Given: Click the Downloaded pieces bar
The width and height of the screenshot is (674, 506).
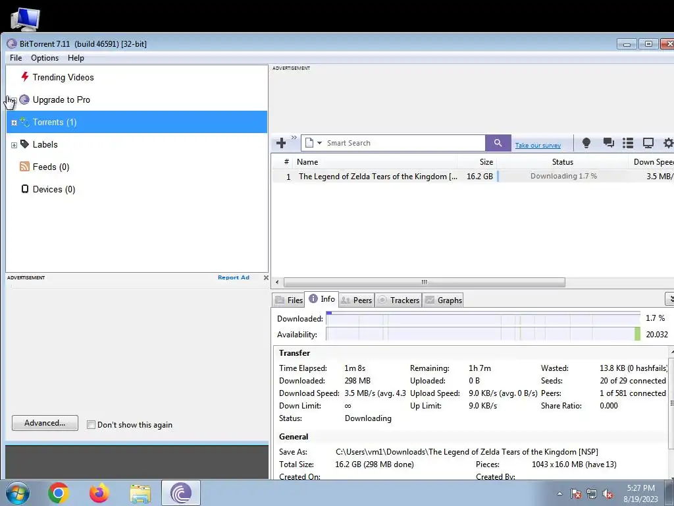Looking at the screenshot, I should point(483,318).
